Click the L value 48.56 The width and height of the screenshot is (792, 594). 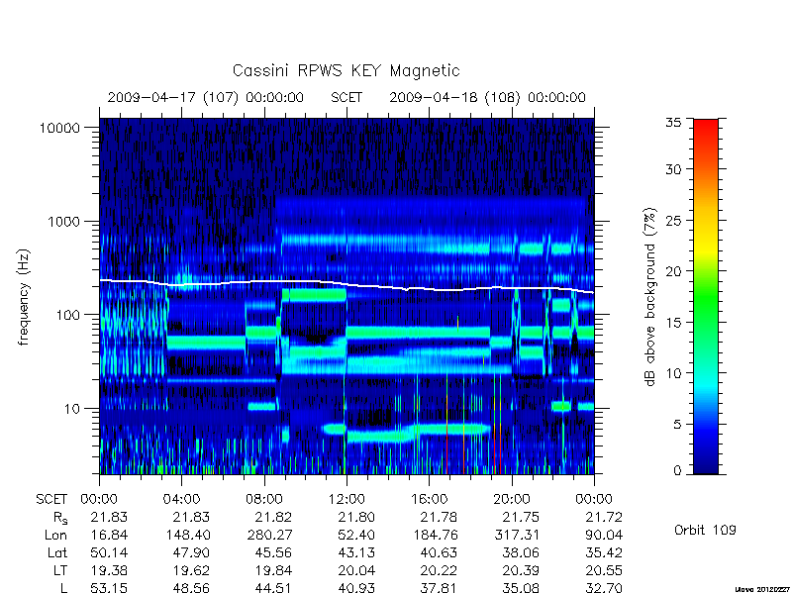pyautogui.click(x=191, y=588)
